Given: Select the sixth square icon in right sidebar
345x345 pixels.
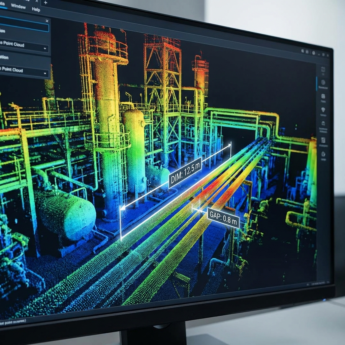Looking at the screenshot, I should point(323,139).
